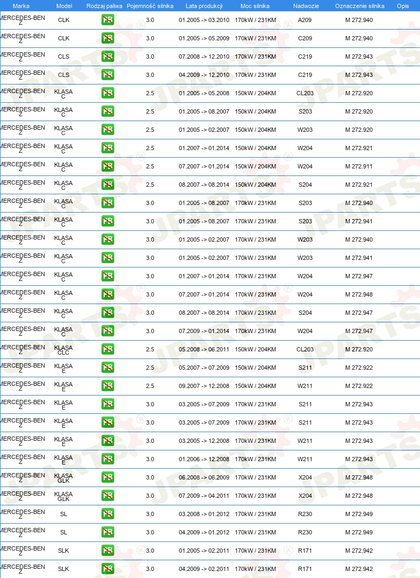Select the C209 body cell

coord(305,38)
